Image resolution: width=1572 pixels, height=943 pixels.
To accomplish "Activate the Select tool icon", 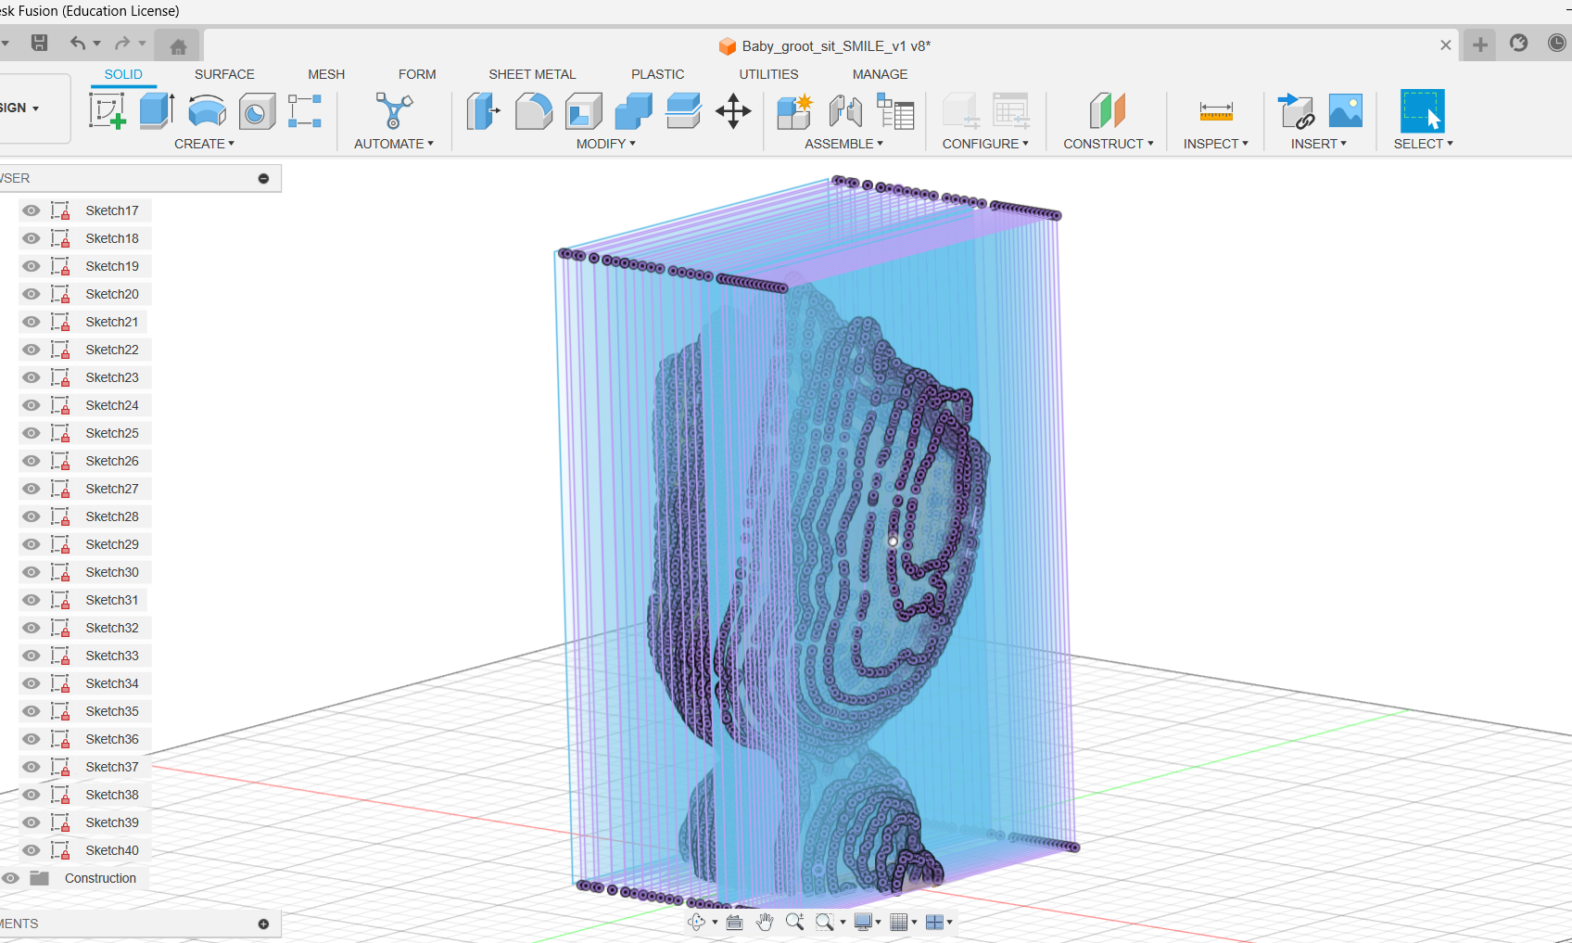I will click(1423, 111).
